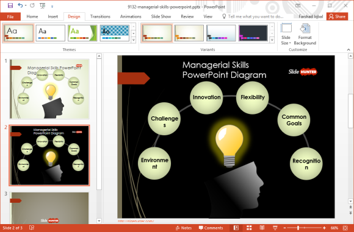
Task: Expand the Variants gallery More arrow
Action: click(272, 40)
